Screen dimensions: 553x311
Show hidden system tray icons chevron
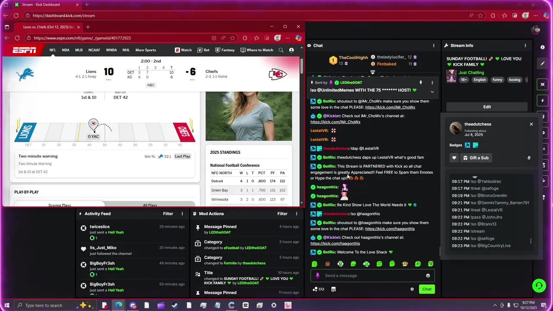point(495,305)
